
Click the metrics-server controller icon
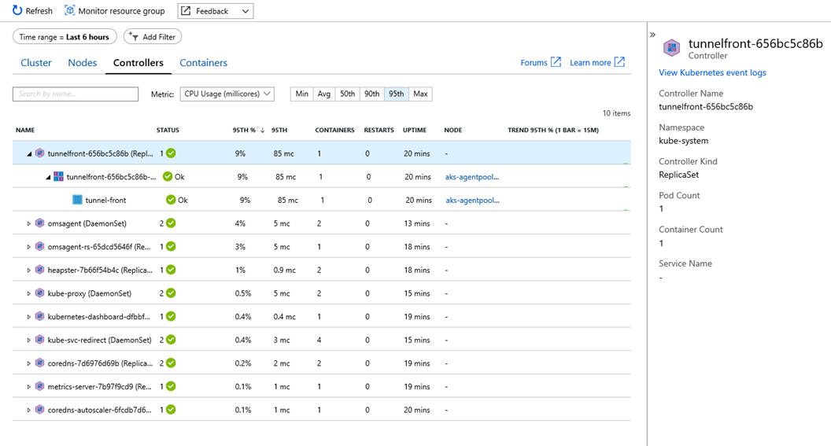point(40,386)
